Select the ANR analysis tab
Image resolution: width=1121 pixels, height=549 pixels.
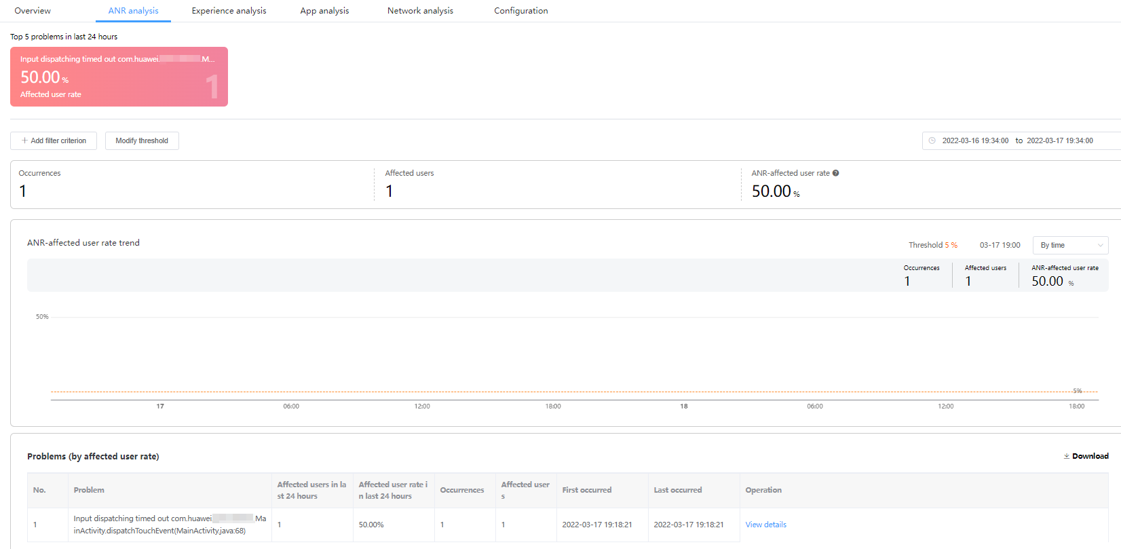coord(133,11)
